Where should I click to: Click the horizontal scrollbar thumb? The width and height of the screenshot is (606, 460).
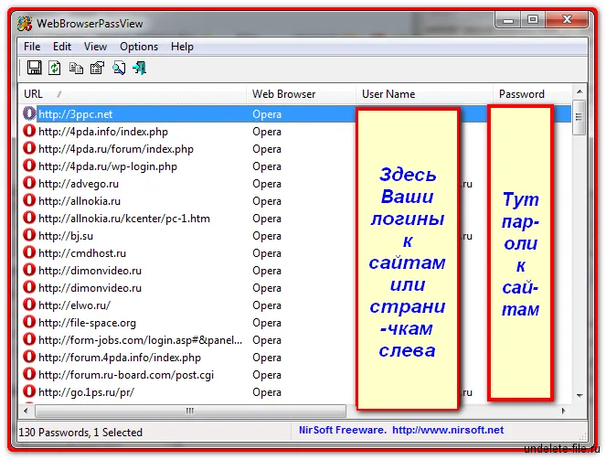click(190, 411)
